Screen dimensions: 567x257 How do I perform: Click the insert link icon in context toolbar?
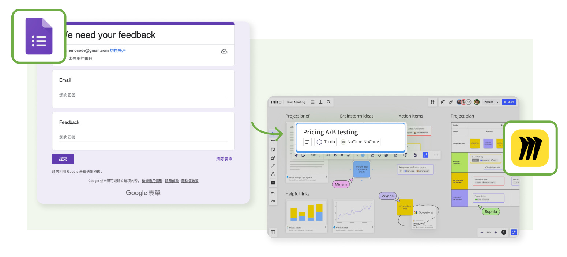(349, 155)
